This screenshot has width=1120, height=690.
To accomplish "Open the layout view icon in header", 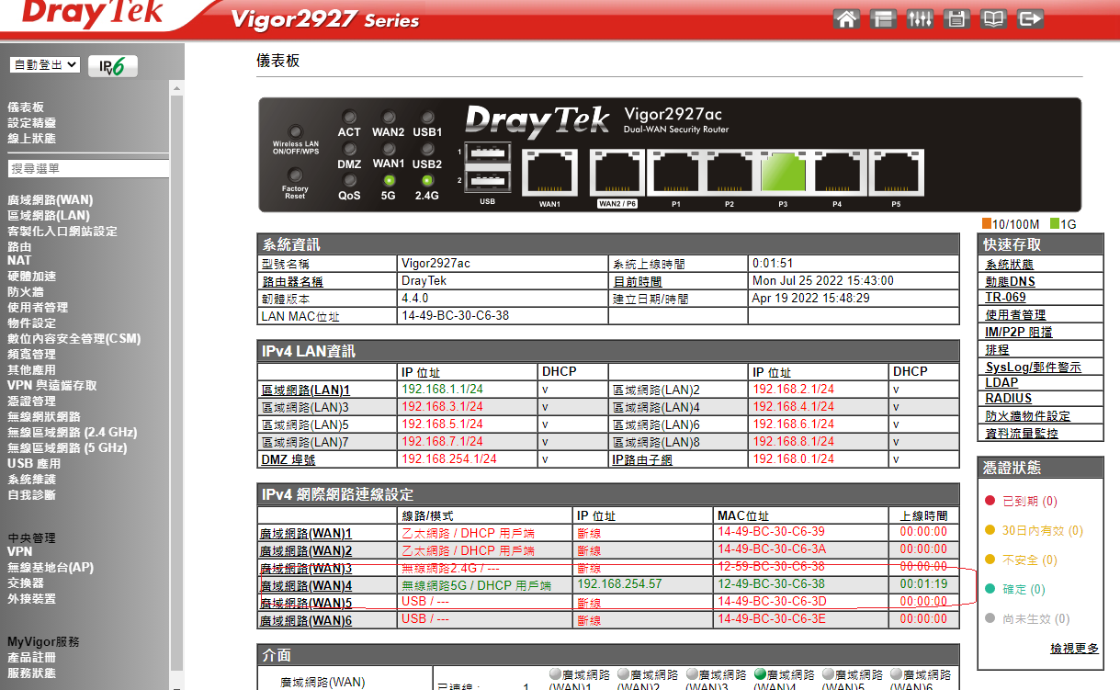I will point(883,18).
